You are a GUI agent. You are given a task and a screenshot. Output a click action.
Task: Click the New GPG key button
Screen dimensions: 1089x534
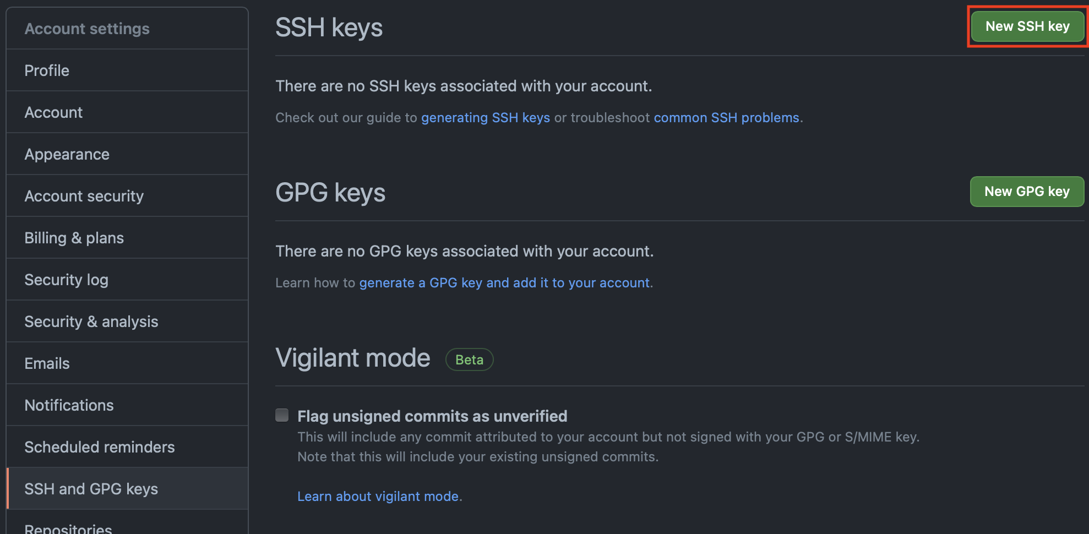point(1027,192)
